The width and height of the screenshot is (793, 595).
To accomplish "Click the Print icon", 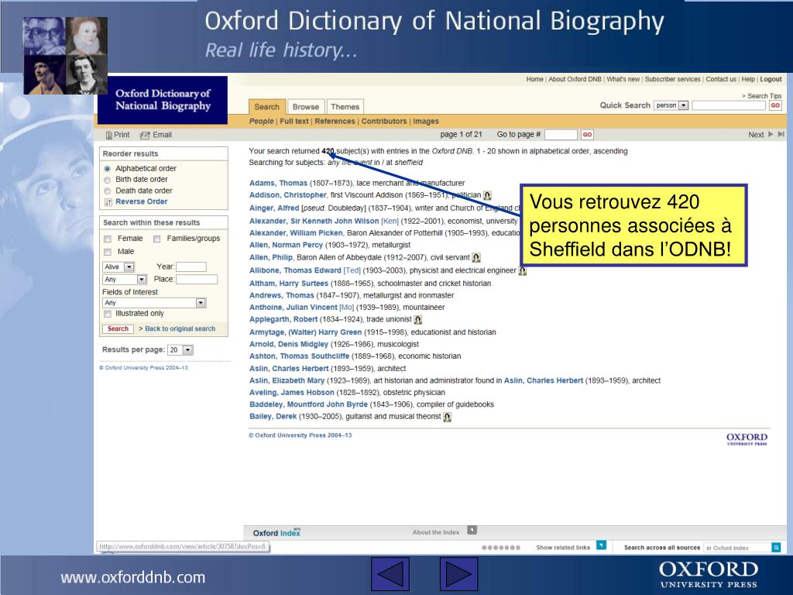I will coord(108,135).
